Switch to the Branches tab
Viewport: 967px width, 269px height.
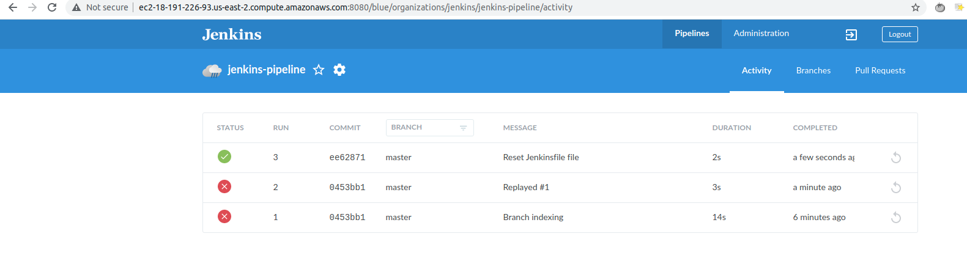click(x=813, y=70)
